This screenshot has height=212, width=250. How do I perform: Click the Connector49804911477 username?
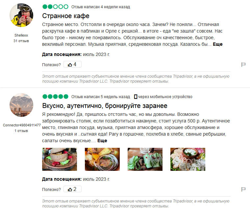[22, 125]
